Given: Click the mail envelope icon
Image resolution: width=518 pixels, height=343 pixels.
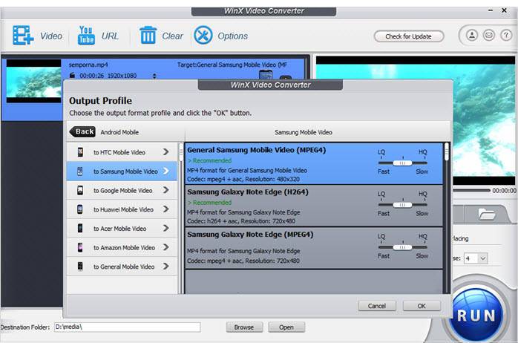Looking at the screenshot, I should pyautogui.click(x=489, y=35).
